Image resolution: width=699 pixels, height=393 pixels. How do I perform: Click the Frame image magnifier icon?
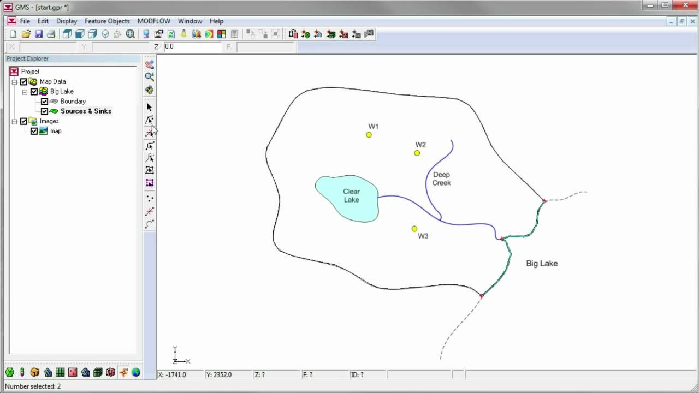click(131, 34)
